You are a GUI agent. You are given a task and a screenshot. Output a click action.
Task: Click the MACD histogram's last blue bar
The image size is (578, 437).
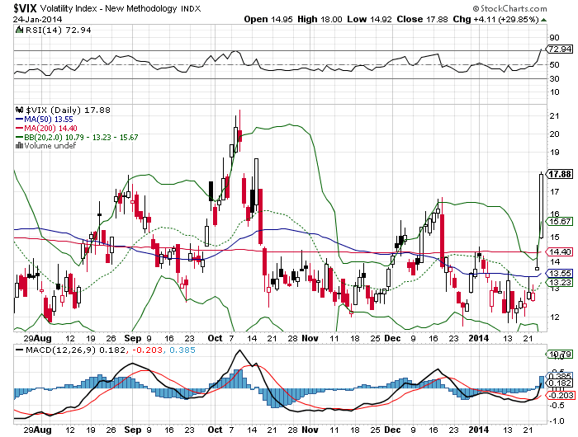[x=542, y=383]
